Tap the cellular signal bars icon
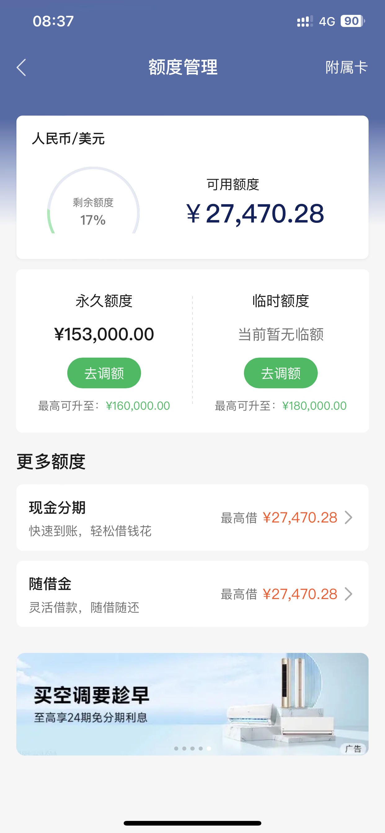The width and height of the screenshot is (385, 833). (x=305, y=21)
